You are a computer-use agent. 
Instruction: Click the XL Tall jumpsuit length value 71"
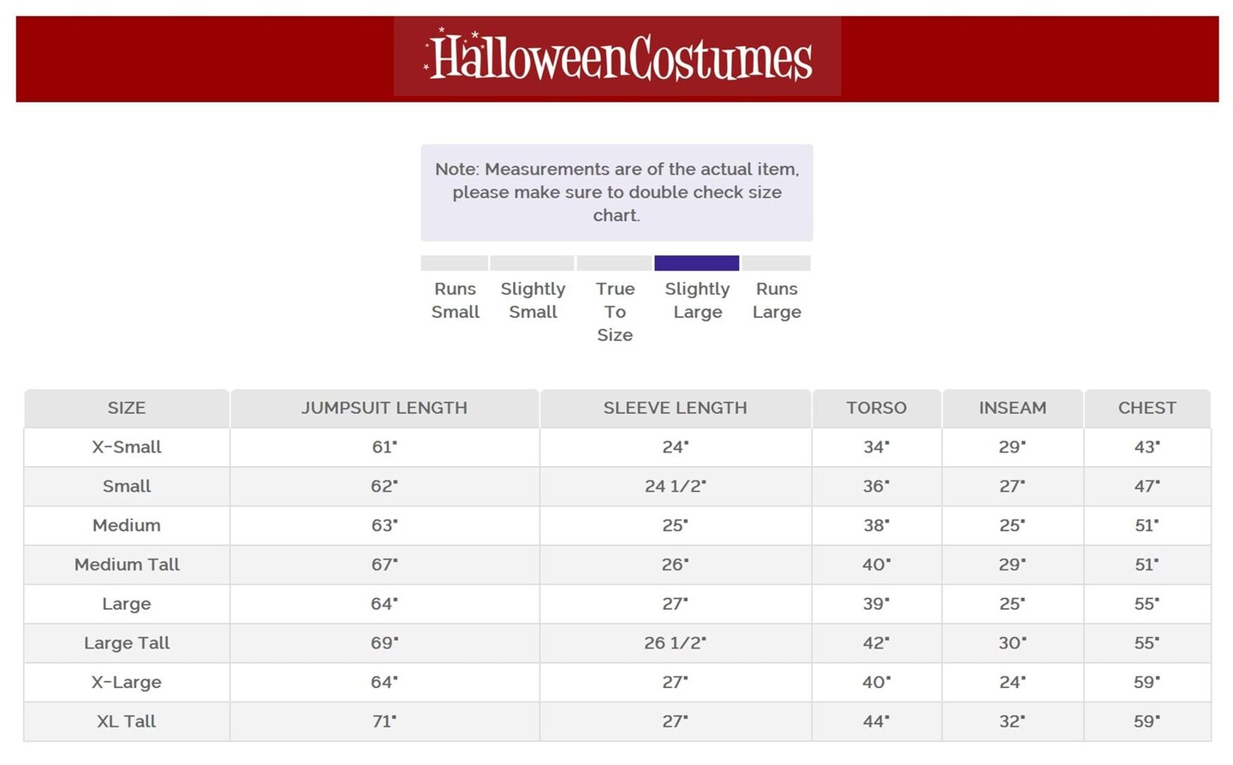[x=384, y=721]
